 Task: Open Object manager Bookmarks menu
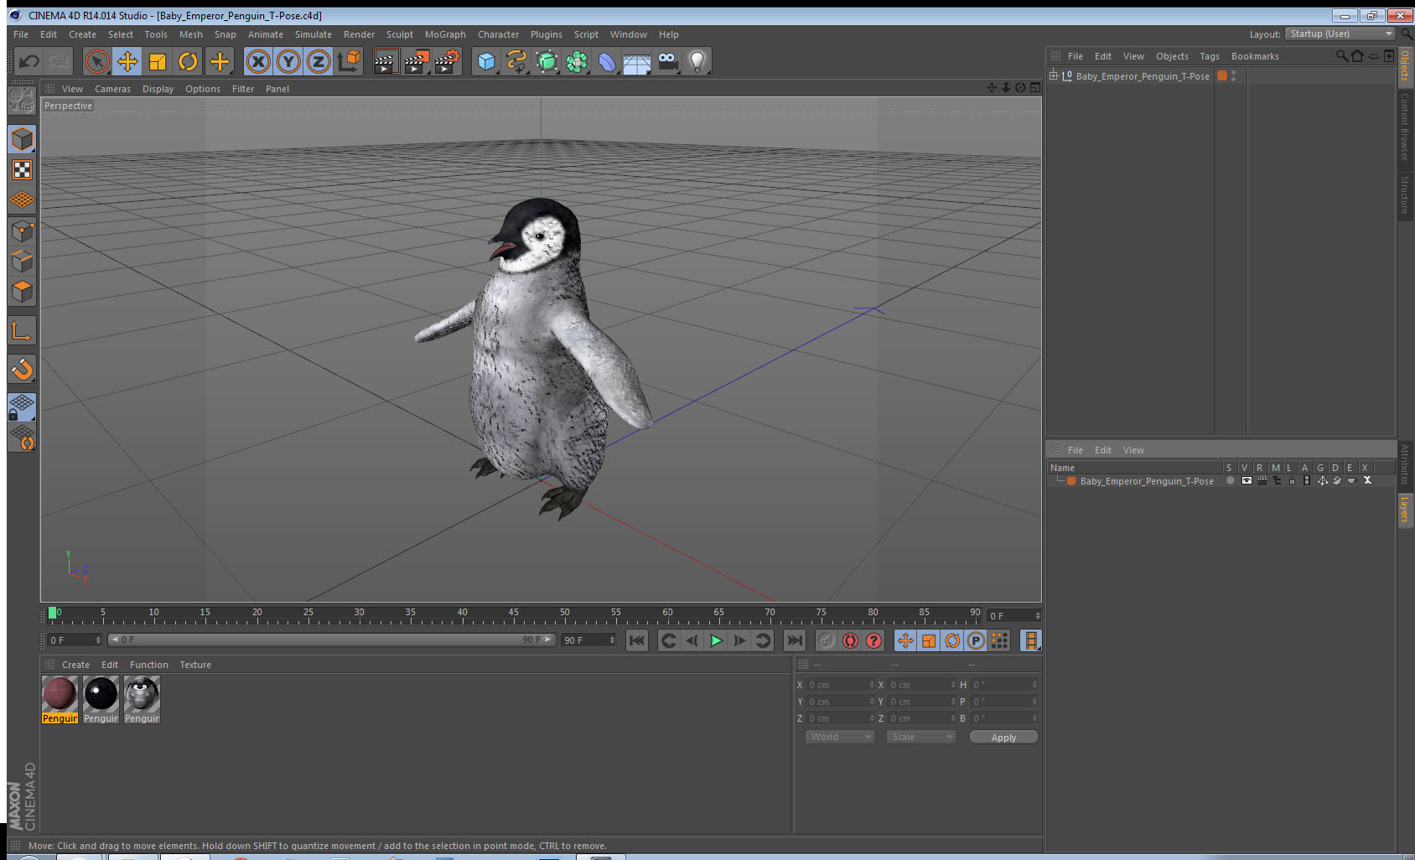1255,56
